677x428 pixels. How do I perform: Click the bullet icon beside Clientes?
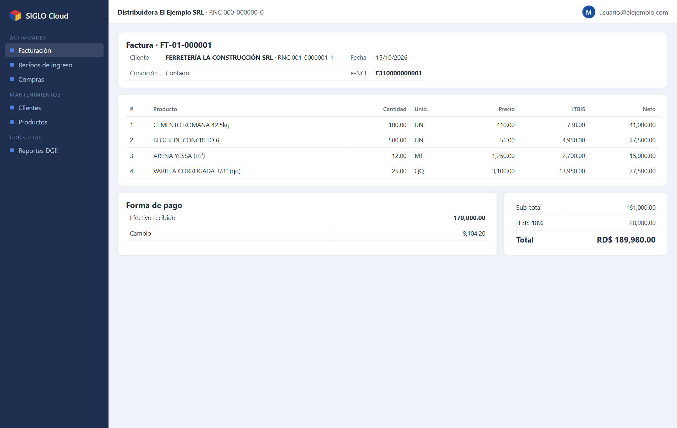[x=12, y=108]
